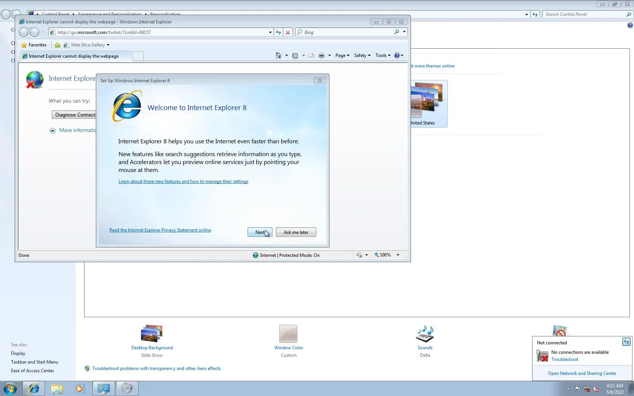Image resolution: width=634 pixels, height=396 pixels.
Task: Open Troubleshoot transparency and Aero effects link
Action: click(156, 368)
